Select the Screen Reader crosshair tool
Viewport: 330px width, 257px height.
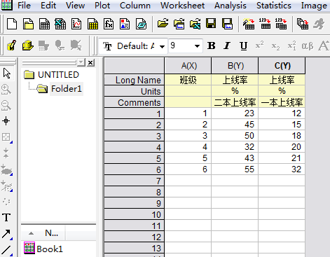tap(6, 121)
